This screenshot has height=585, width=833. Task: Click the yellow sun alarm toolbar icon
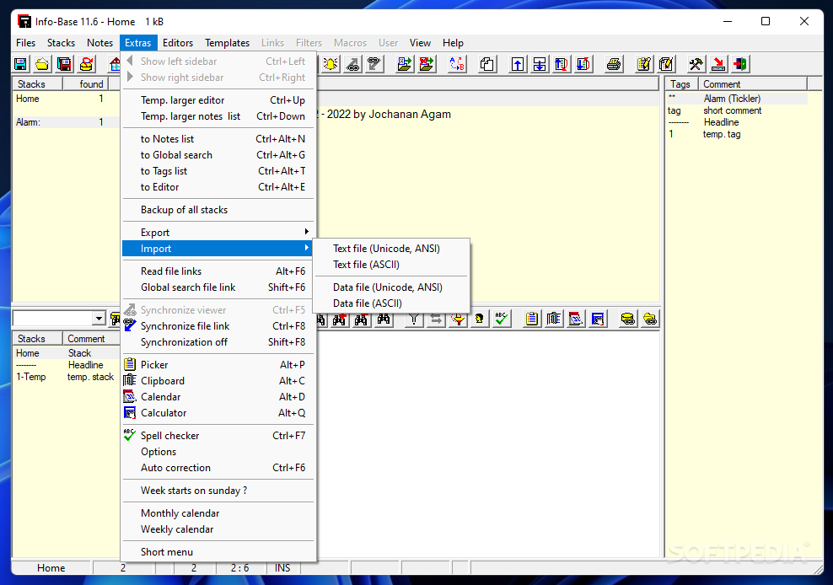coord(331,64)
